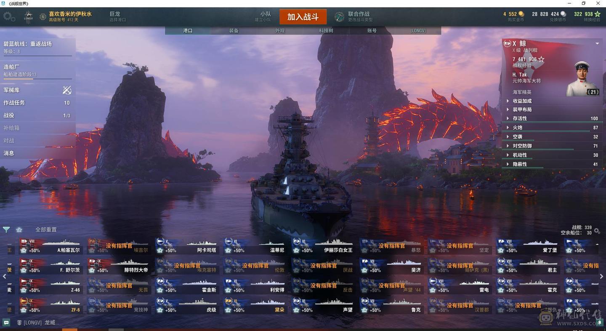Select the ZF-6 ship
Screen dimensions: 606x331
tap(50, 305)
